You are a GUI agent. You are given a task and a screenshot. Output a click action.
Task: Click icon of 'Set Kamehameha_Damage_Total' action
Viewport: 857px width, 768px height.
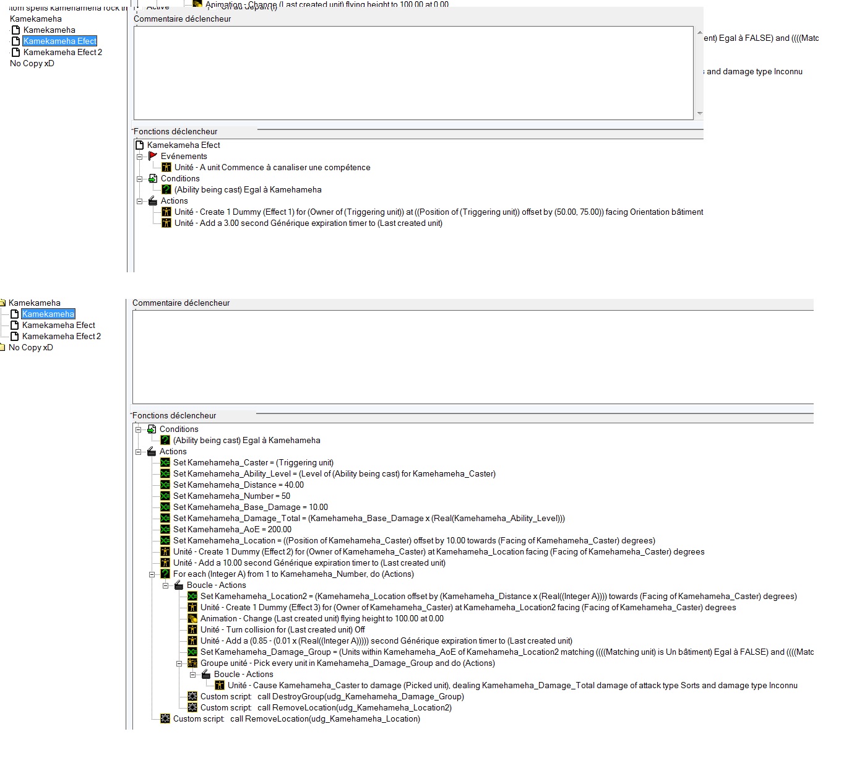[165, 518]
